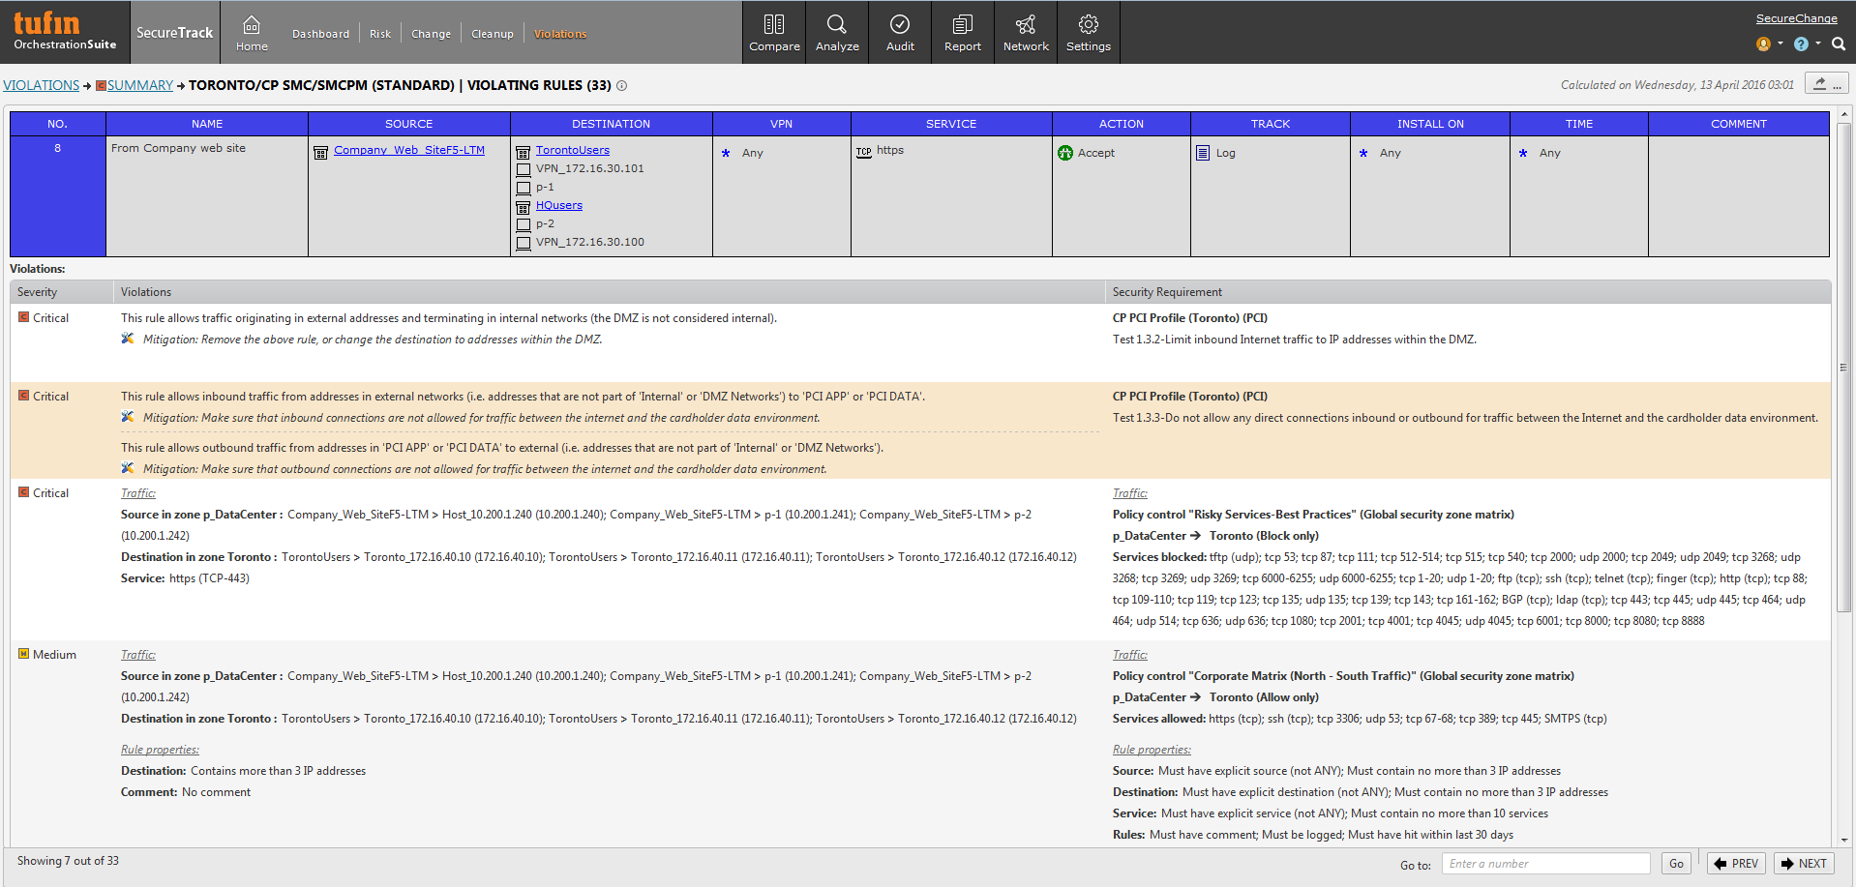Click the Medium row 'Rule properties:' under Violations
Screen dimensions: 1856x887
(x=160, y=750)
